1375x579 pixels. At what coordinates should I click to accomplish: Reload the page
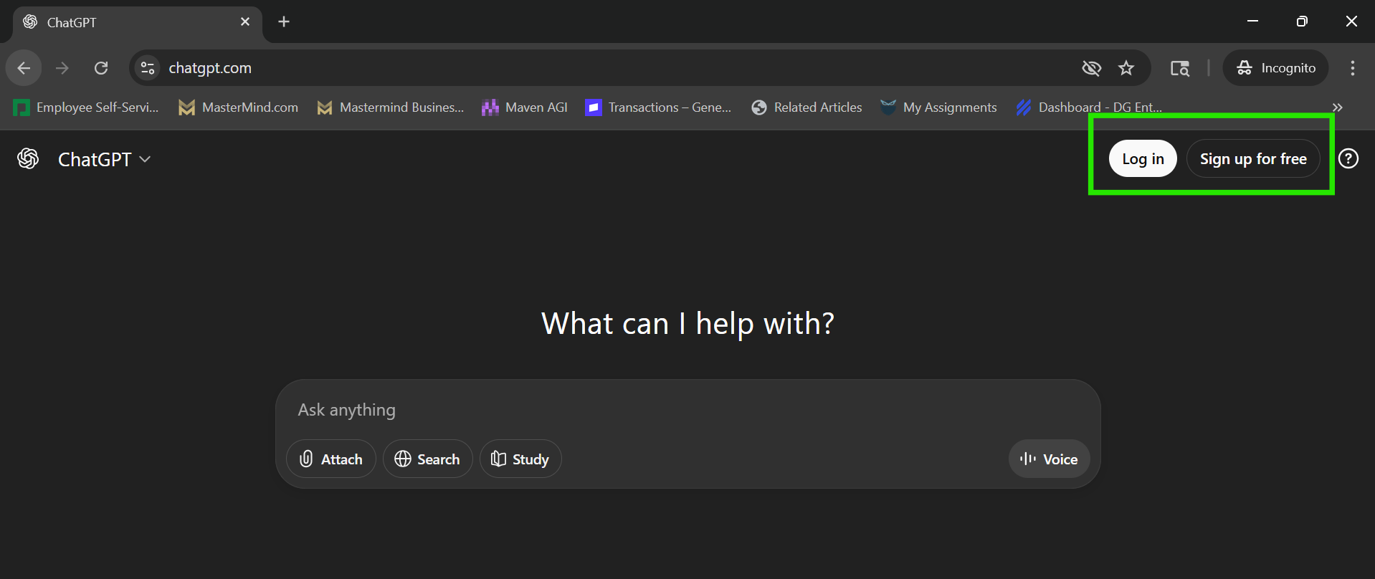coord(101,68)
